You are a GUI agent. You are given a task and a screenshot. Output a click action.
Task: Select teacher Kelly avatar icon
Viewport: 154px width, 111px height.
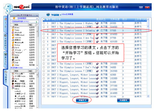pyautogui.click(x=13, y=55)
